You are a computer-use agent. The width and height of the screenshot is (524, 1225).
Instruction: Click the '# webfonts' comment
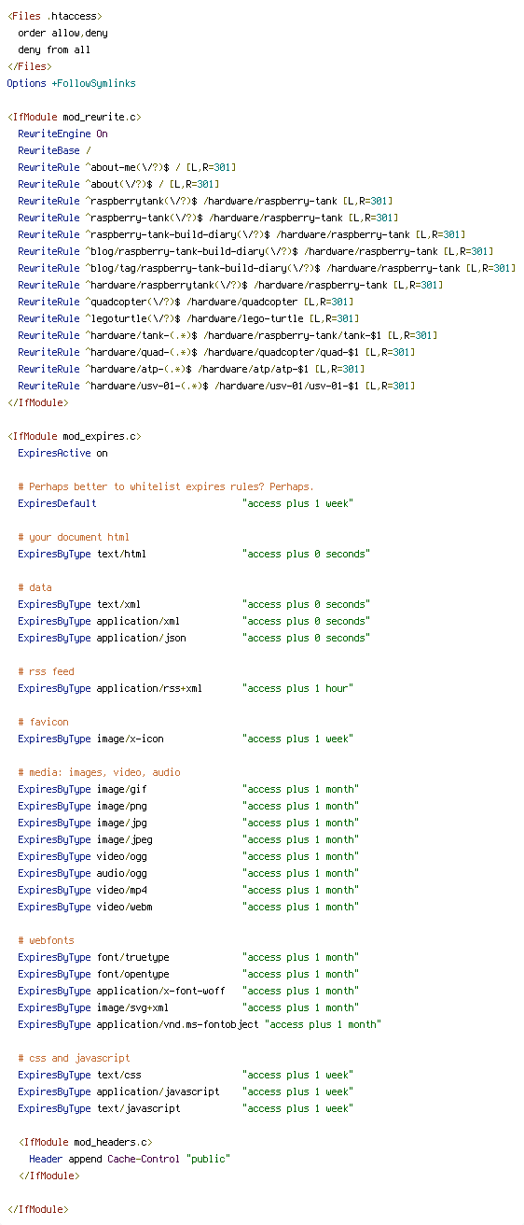pos(46,940)
